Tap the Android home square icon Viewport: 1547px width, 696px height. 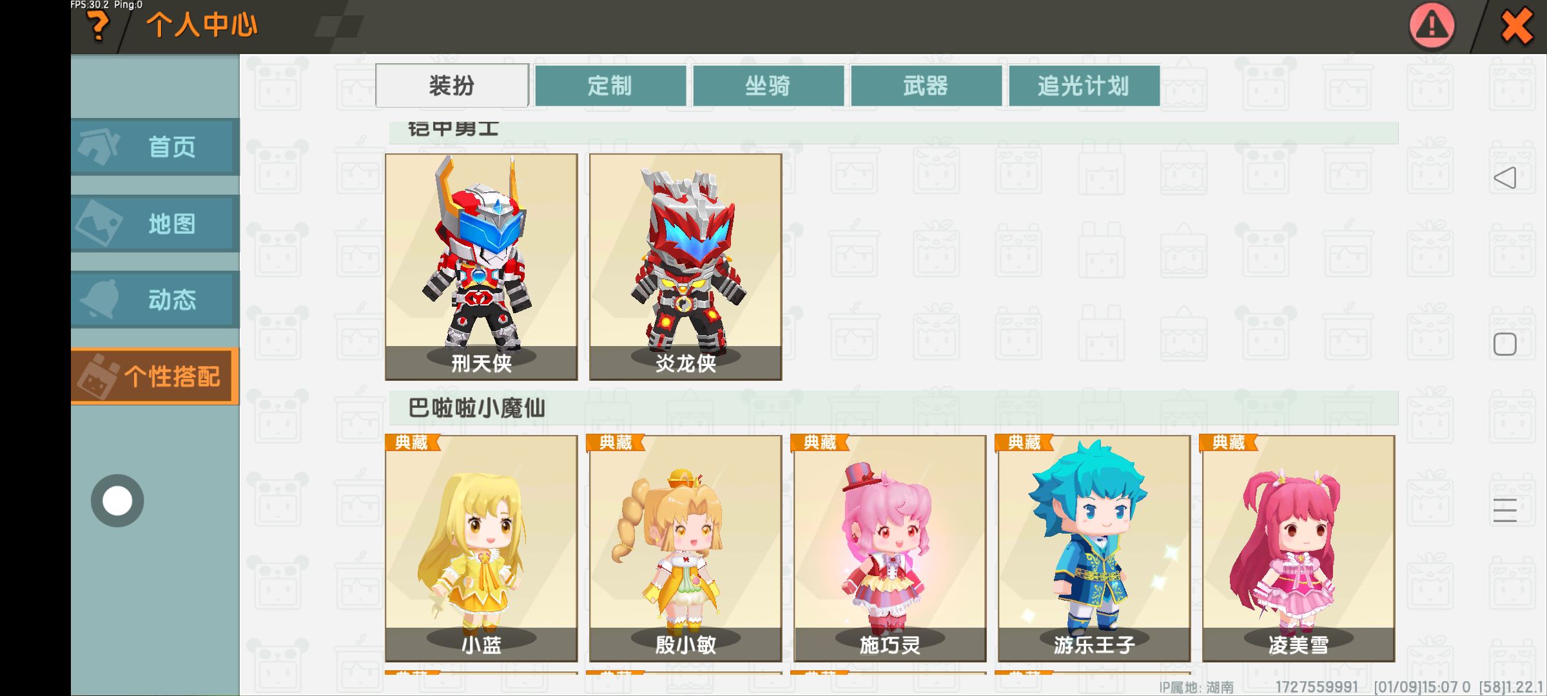click(x=1505, y=344)
